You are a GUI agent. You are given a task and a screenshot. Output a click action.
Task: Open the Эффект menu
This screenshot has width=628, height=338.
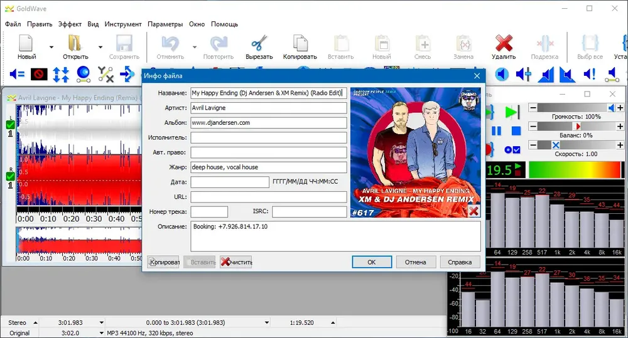coord(70,24)
